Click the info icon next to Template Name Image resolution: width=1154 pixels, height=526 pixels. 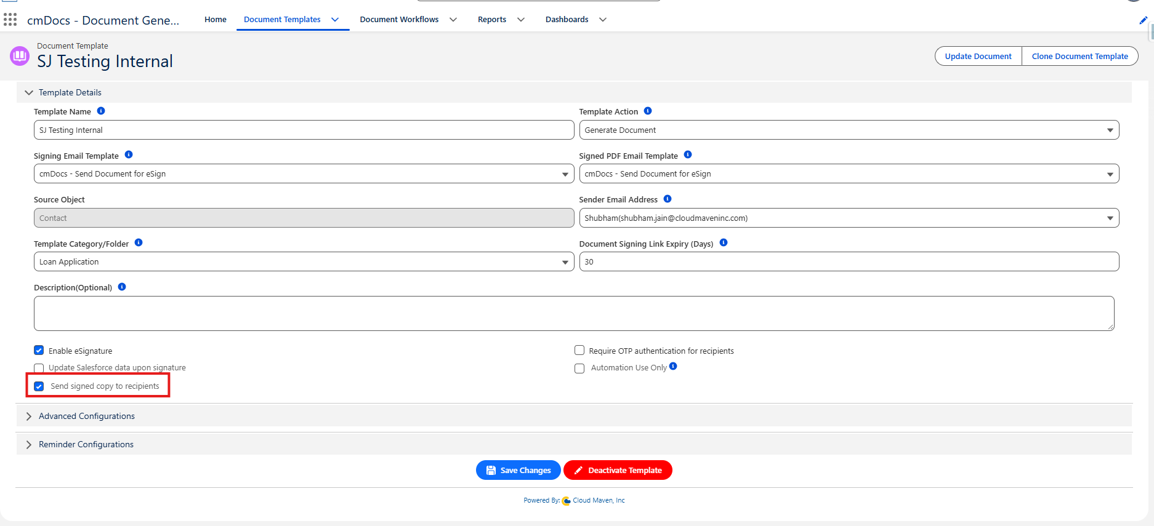pyautogui.click(x=101, y=111)
